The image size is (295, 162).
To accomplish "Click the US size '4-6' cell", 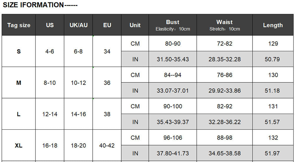I will coord(50,52).
